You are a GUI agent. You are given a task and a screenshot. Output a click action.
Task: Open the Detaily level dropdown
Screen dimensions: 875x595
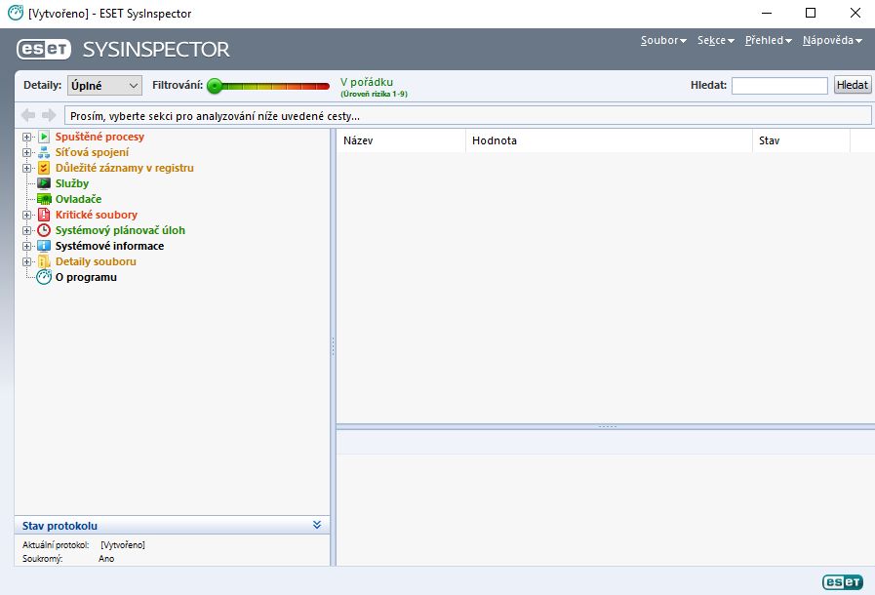point(104,86)
